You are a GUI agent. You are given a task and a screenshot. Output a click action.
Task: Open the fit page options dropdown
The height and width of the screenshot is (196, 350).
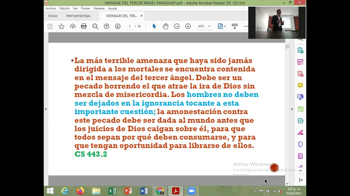(x=222, y=26)
